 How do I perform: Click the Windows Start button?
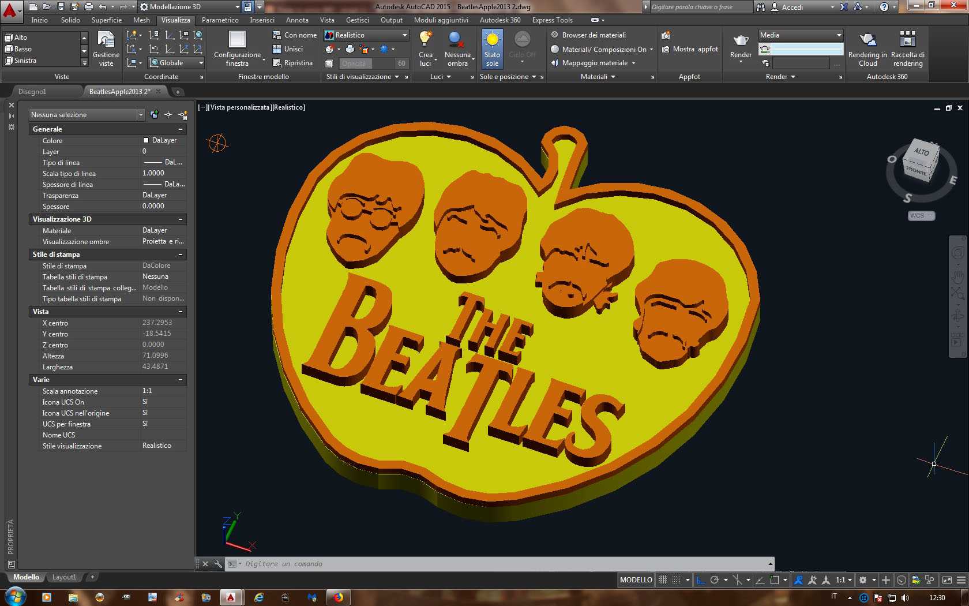[x=16, y=596]
